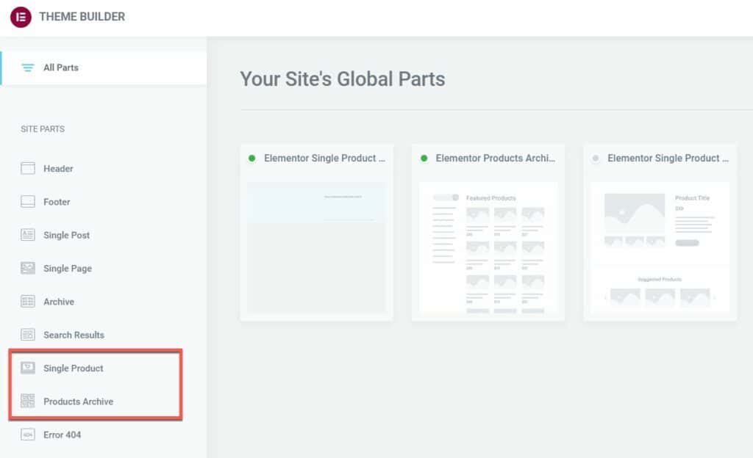Click the 'THEME BUILDER' title text

82,17
